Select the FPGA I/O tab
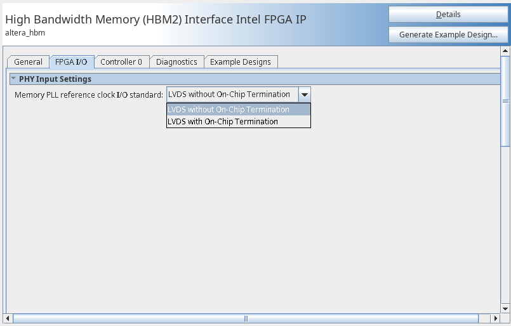 71,62
